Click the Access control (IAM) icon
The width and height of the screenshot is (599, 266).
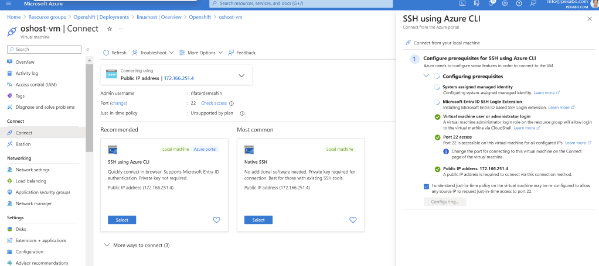point(9,85)
